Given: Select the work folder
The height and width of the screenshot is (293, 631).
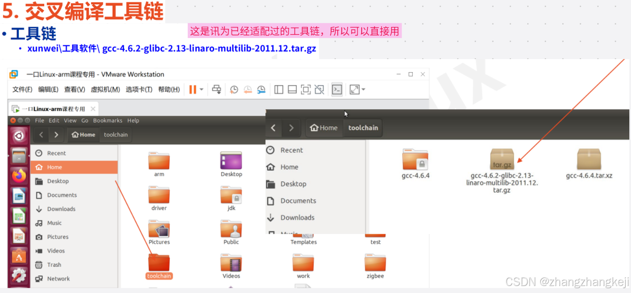Looking at the screenshot, I should (x=303, y=266).
